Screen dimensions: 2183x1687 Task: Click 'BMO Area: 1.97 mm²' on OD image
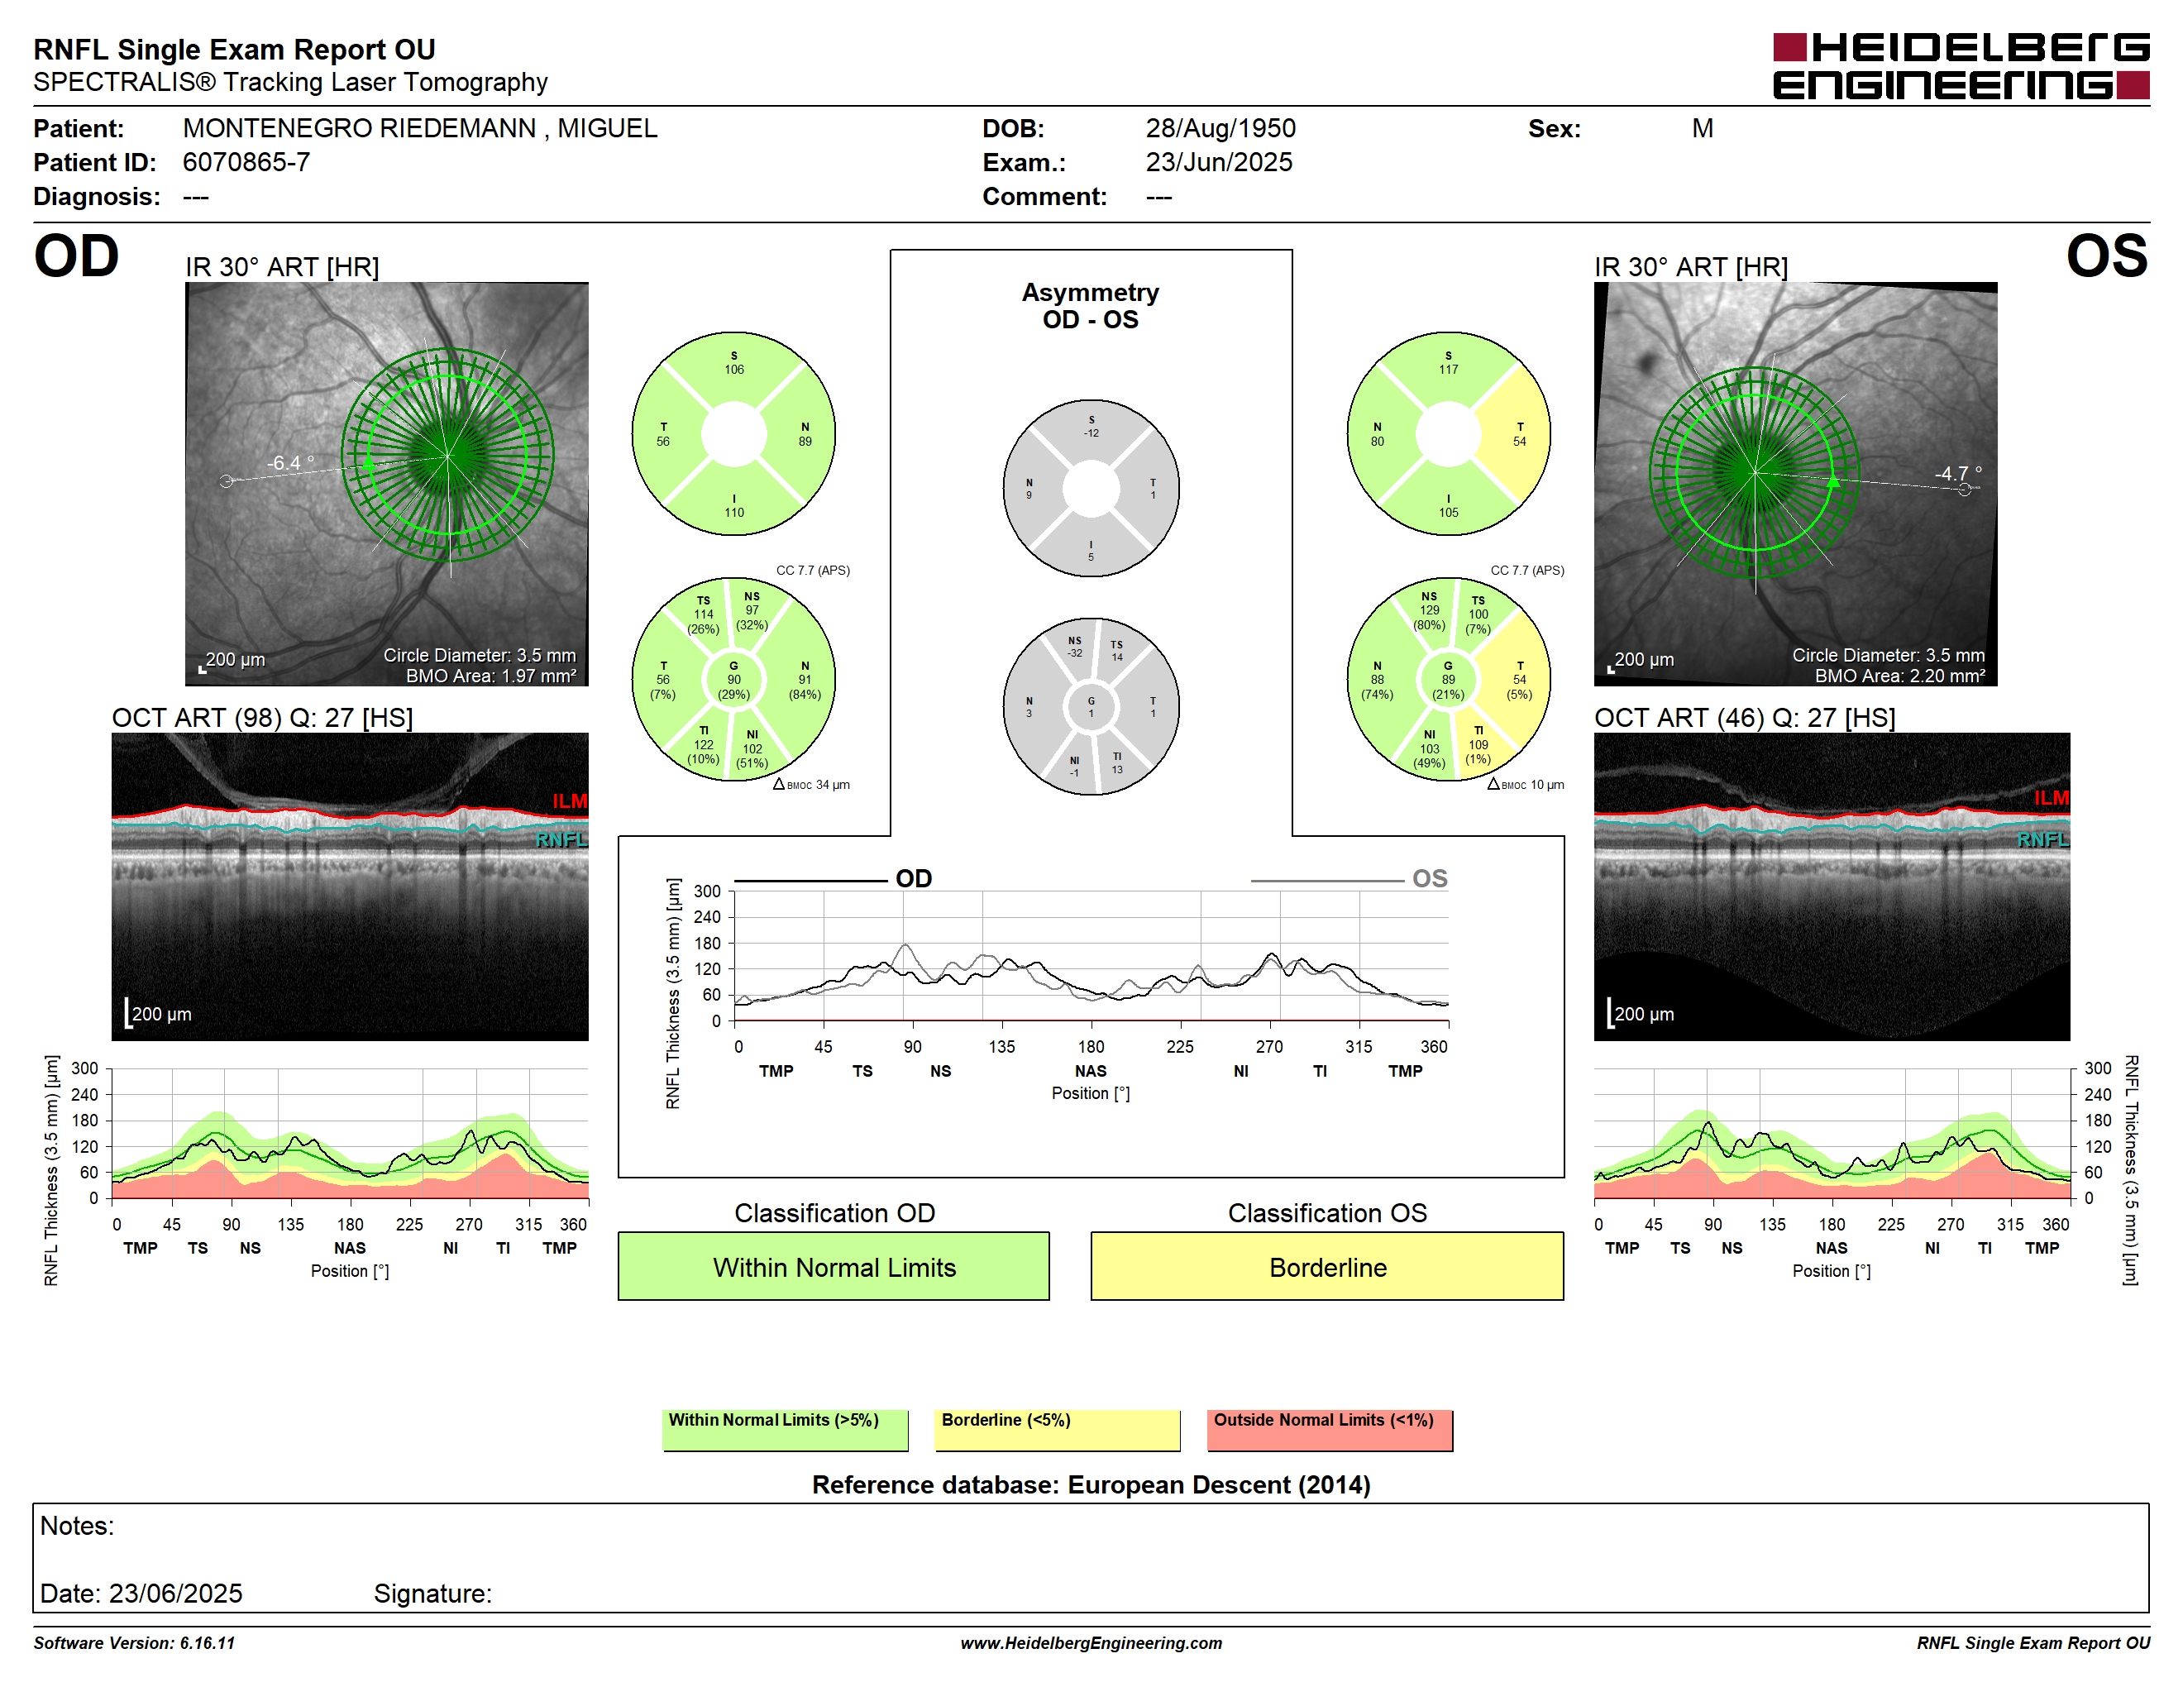click(x=491, y=676)
